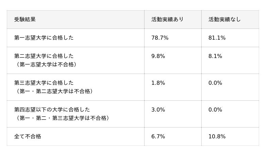Click the 受験結果 column header

(x=25, y=19)
